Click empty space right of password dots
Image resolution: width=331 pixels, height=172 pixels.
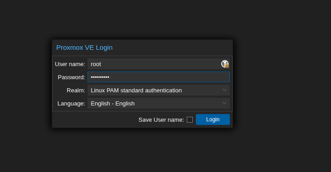pos(169,77)
